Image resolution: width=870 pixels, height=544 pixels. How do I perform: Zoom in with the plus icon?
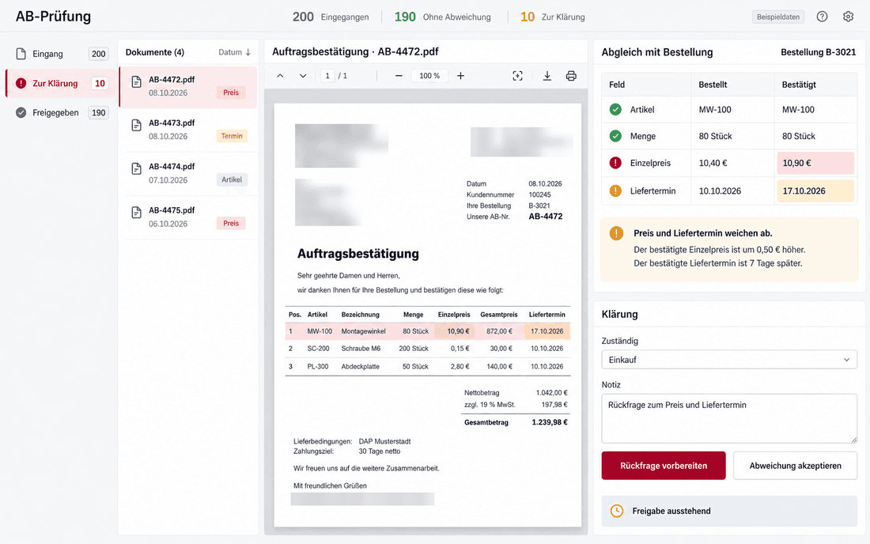460,76
